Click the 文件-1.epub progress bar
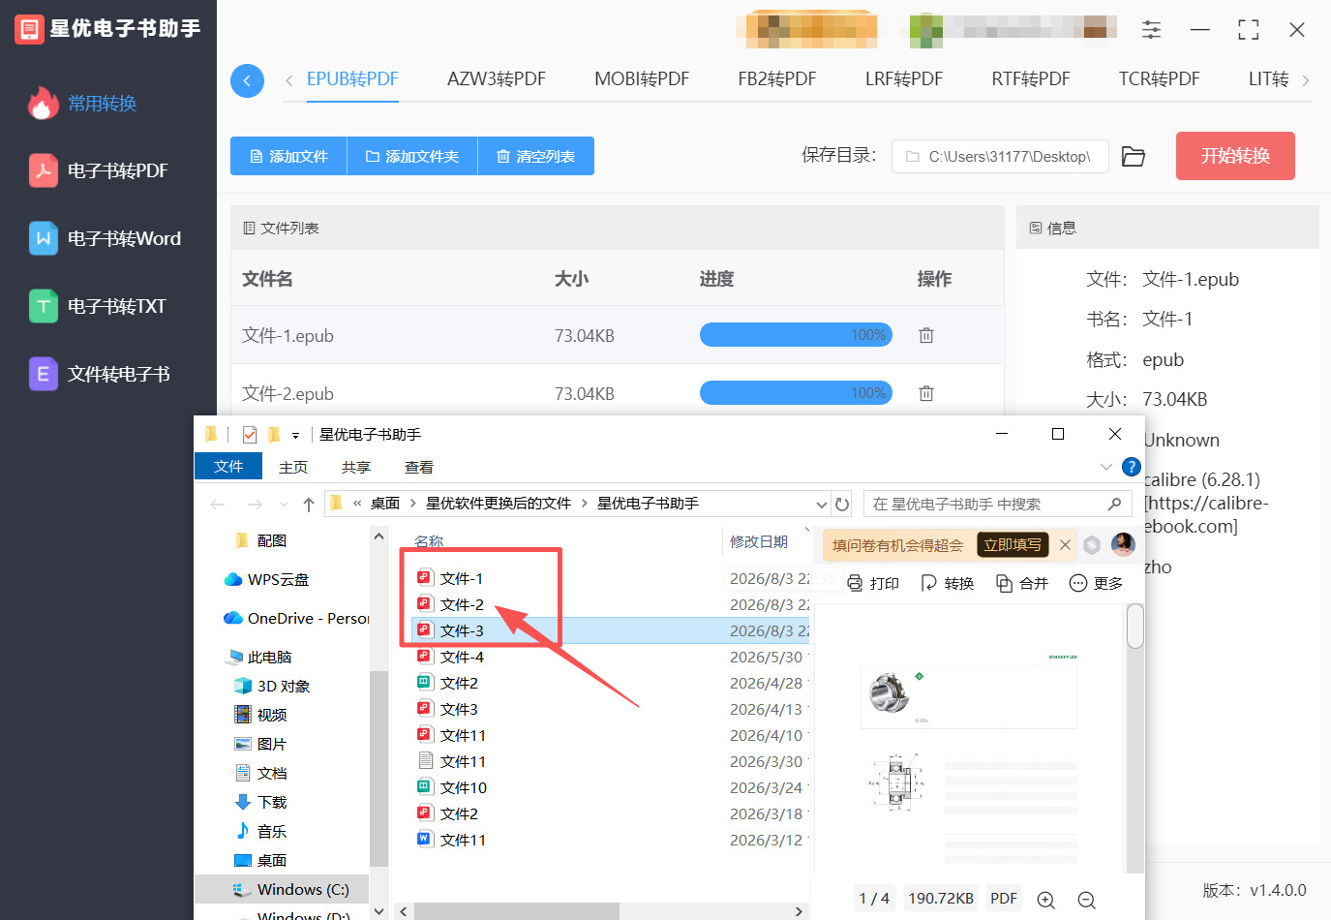 click(796, 335)
